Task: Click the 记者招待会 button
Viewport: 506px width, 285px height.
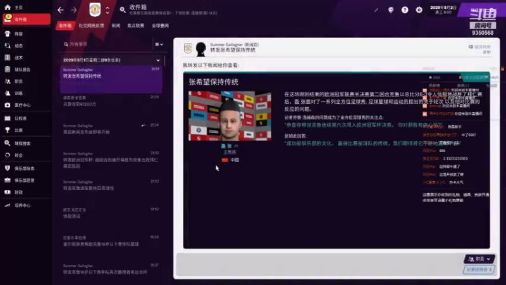Action: [479, 270]
